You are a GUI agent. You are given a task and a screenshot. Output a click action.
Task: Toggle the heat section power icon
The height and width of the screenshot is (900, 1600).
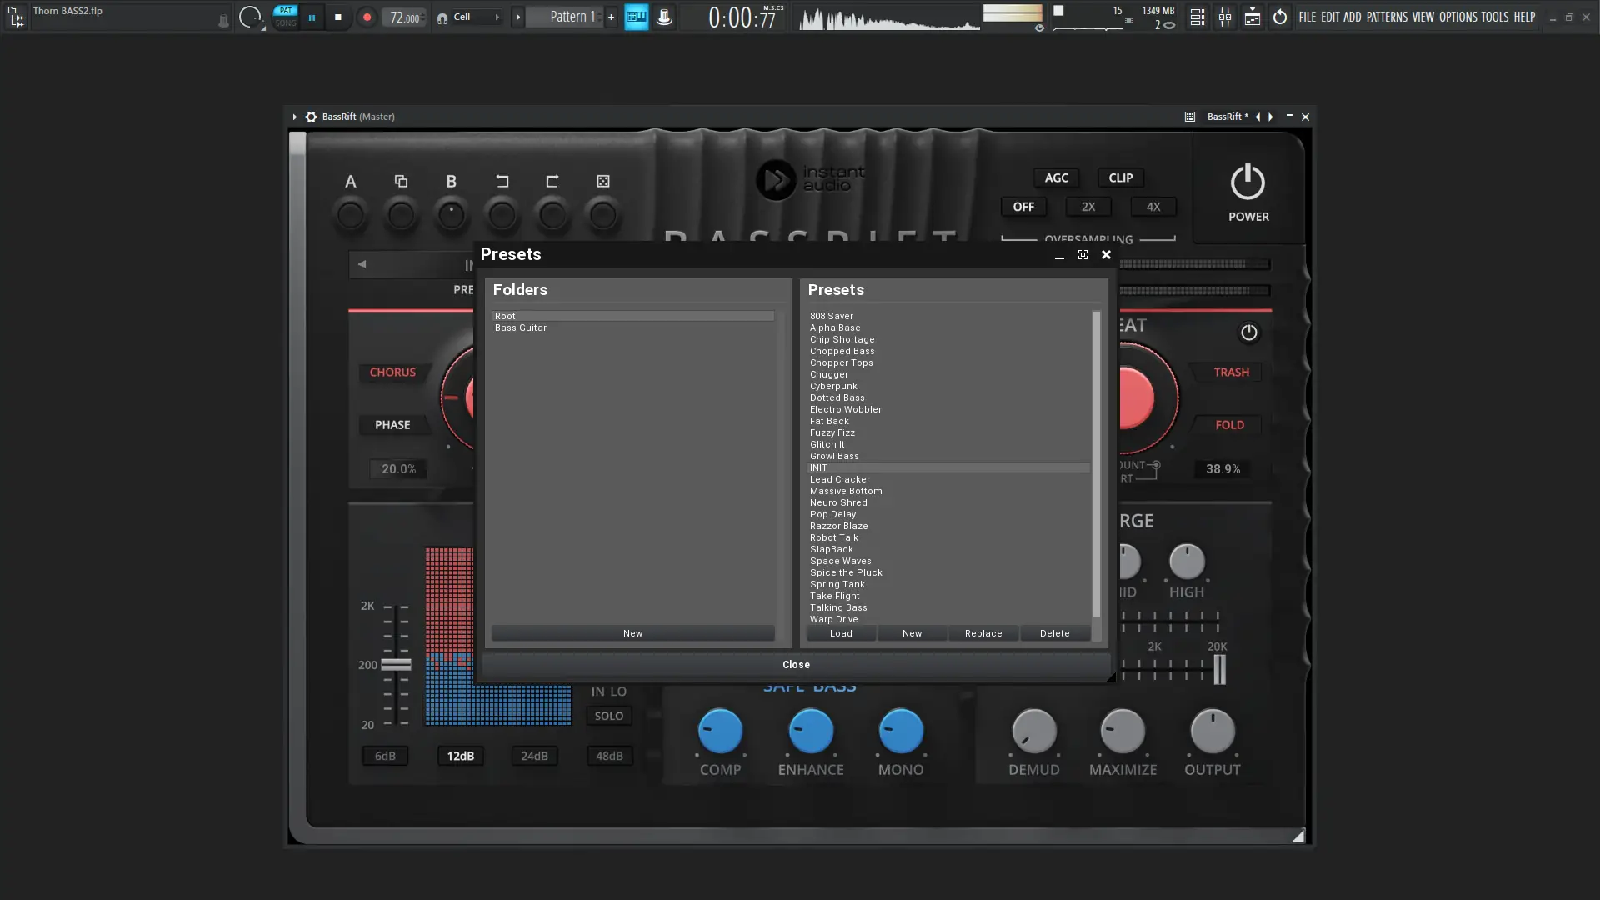[1248, 332]
